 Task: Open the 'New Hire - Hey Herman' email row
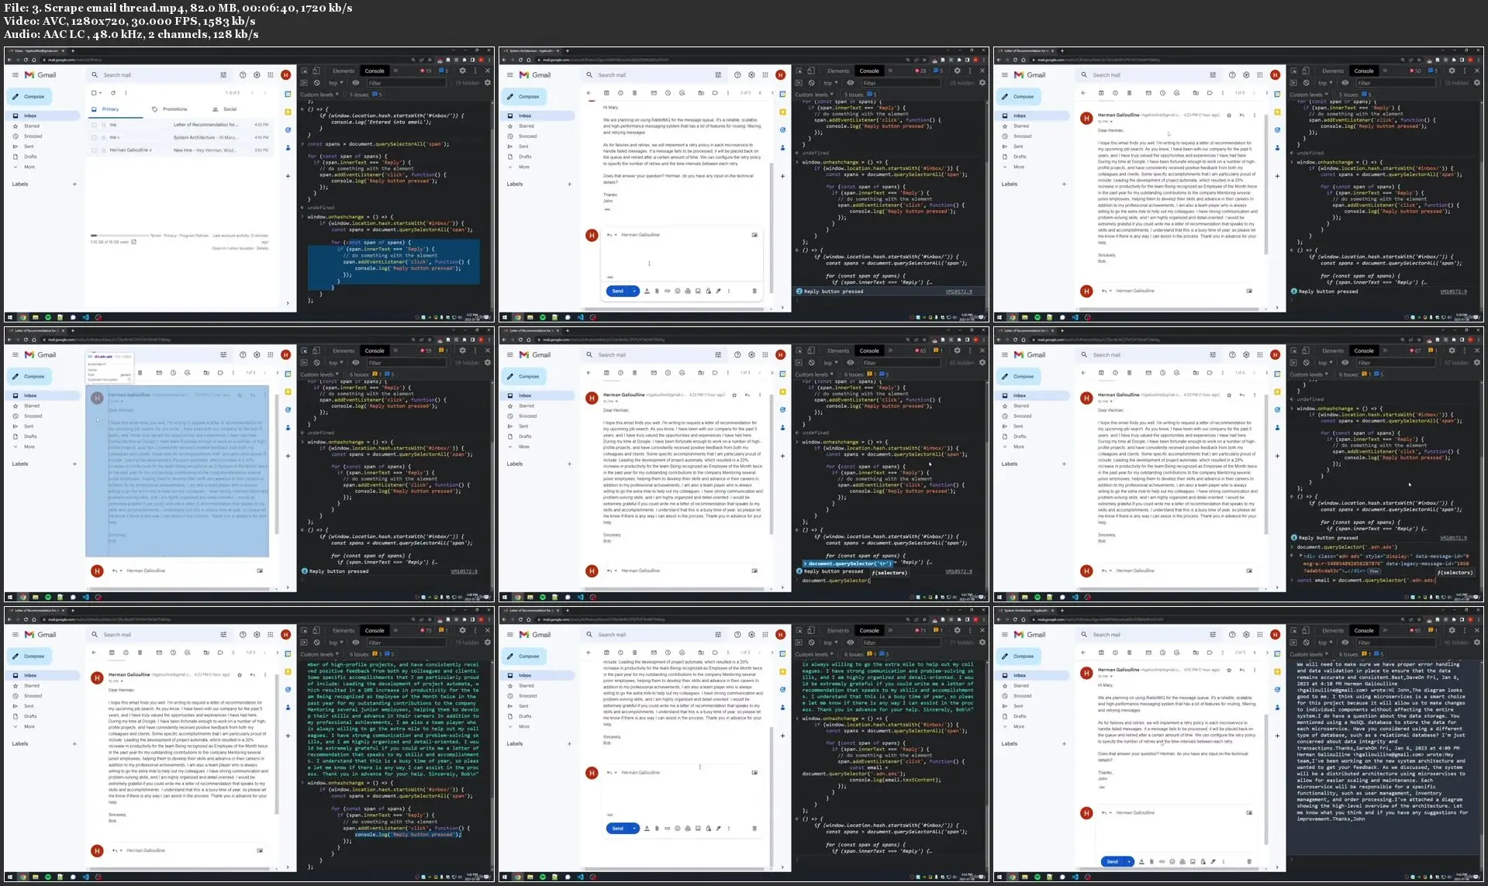179,150
